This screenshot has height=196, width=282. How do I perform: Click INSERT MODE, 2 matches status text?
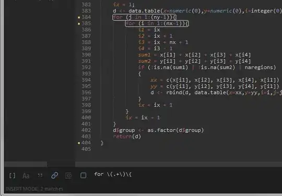(34, 189)
